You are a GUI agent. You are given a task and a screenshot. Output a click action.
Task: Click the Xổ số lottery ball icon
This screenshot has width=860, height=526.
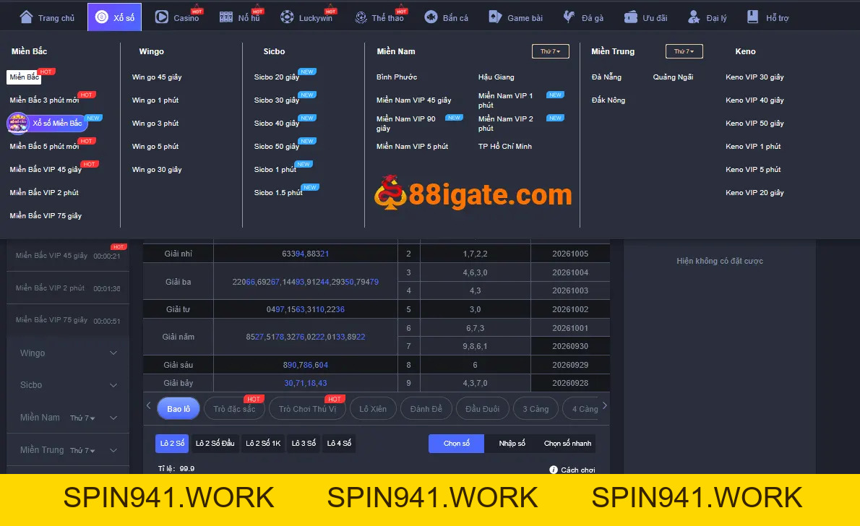101,17
